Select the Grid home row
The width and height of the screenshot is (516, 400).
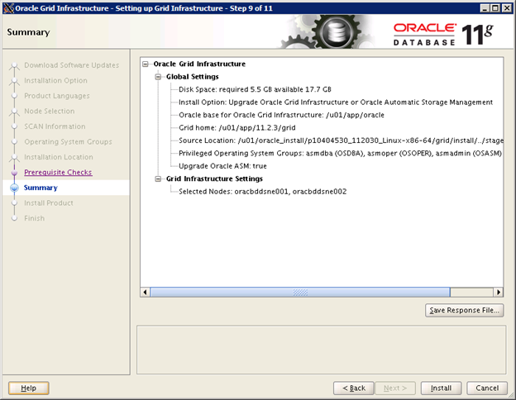(x=237, y=127)
